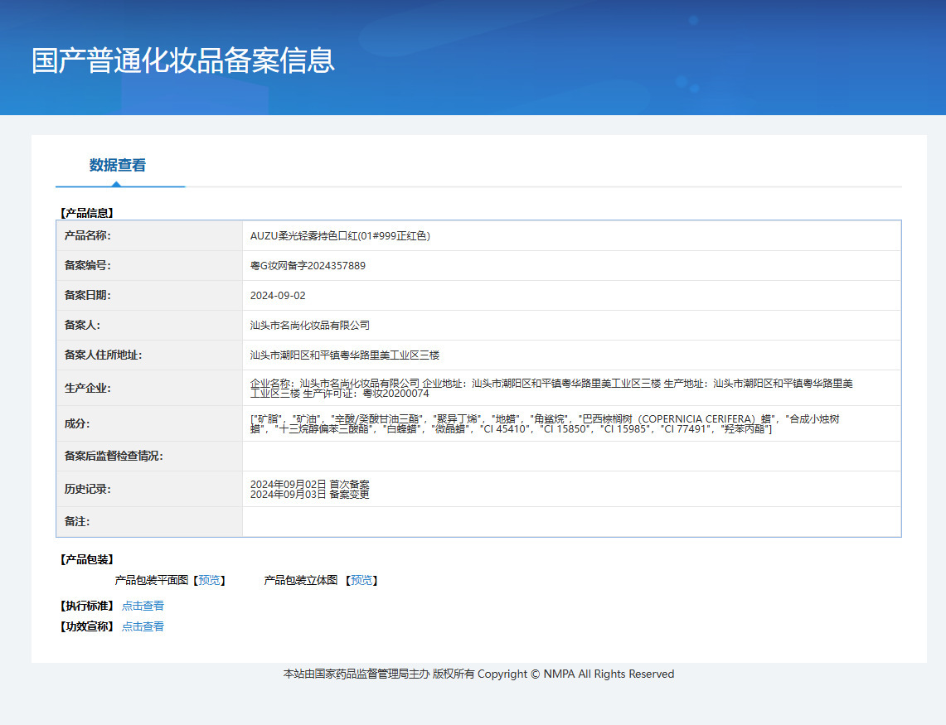
Task: Click the 备案人住所地址 address value
Action: point(345,355)
